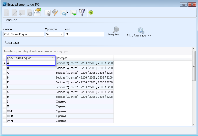The height and width of the screenshot is (136, 198).
Task: Click the export green arrow toolbar icon
Action: (x=73, y=13)
